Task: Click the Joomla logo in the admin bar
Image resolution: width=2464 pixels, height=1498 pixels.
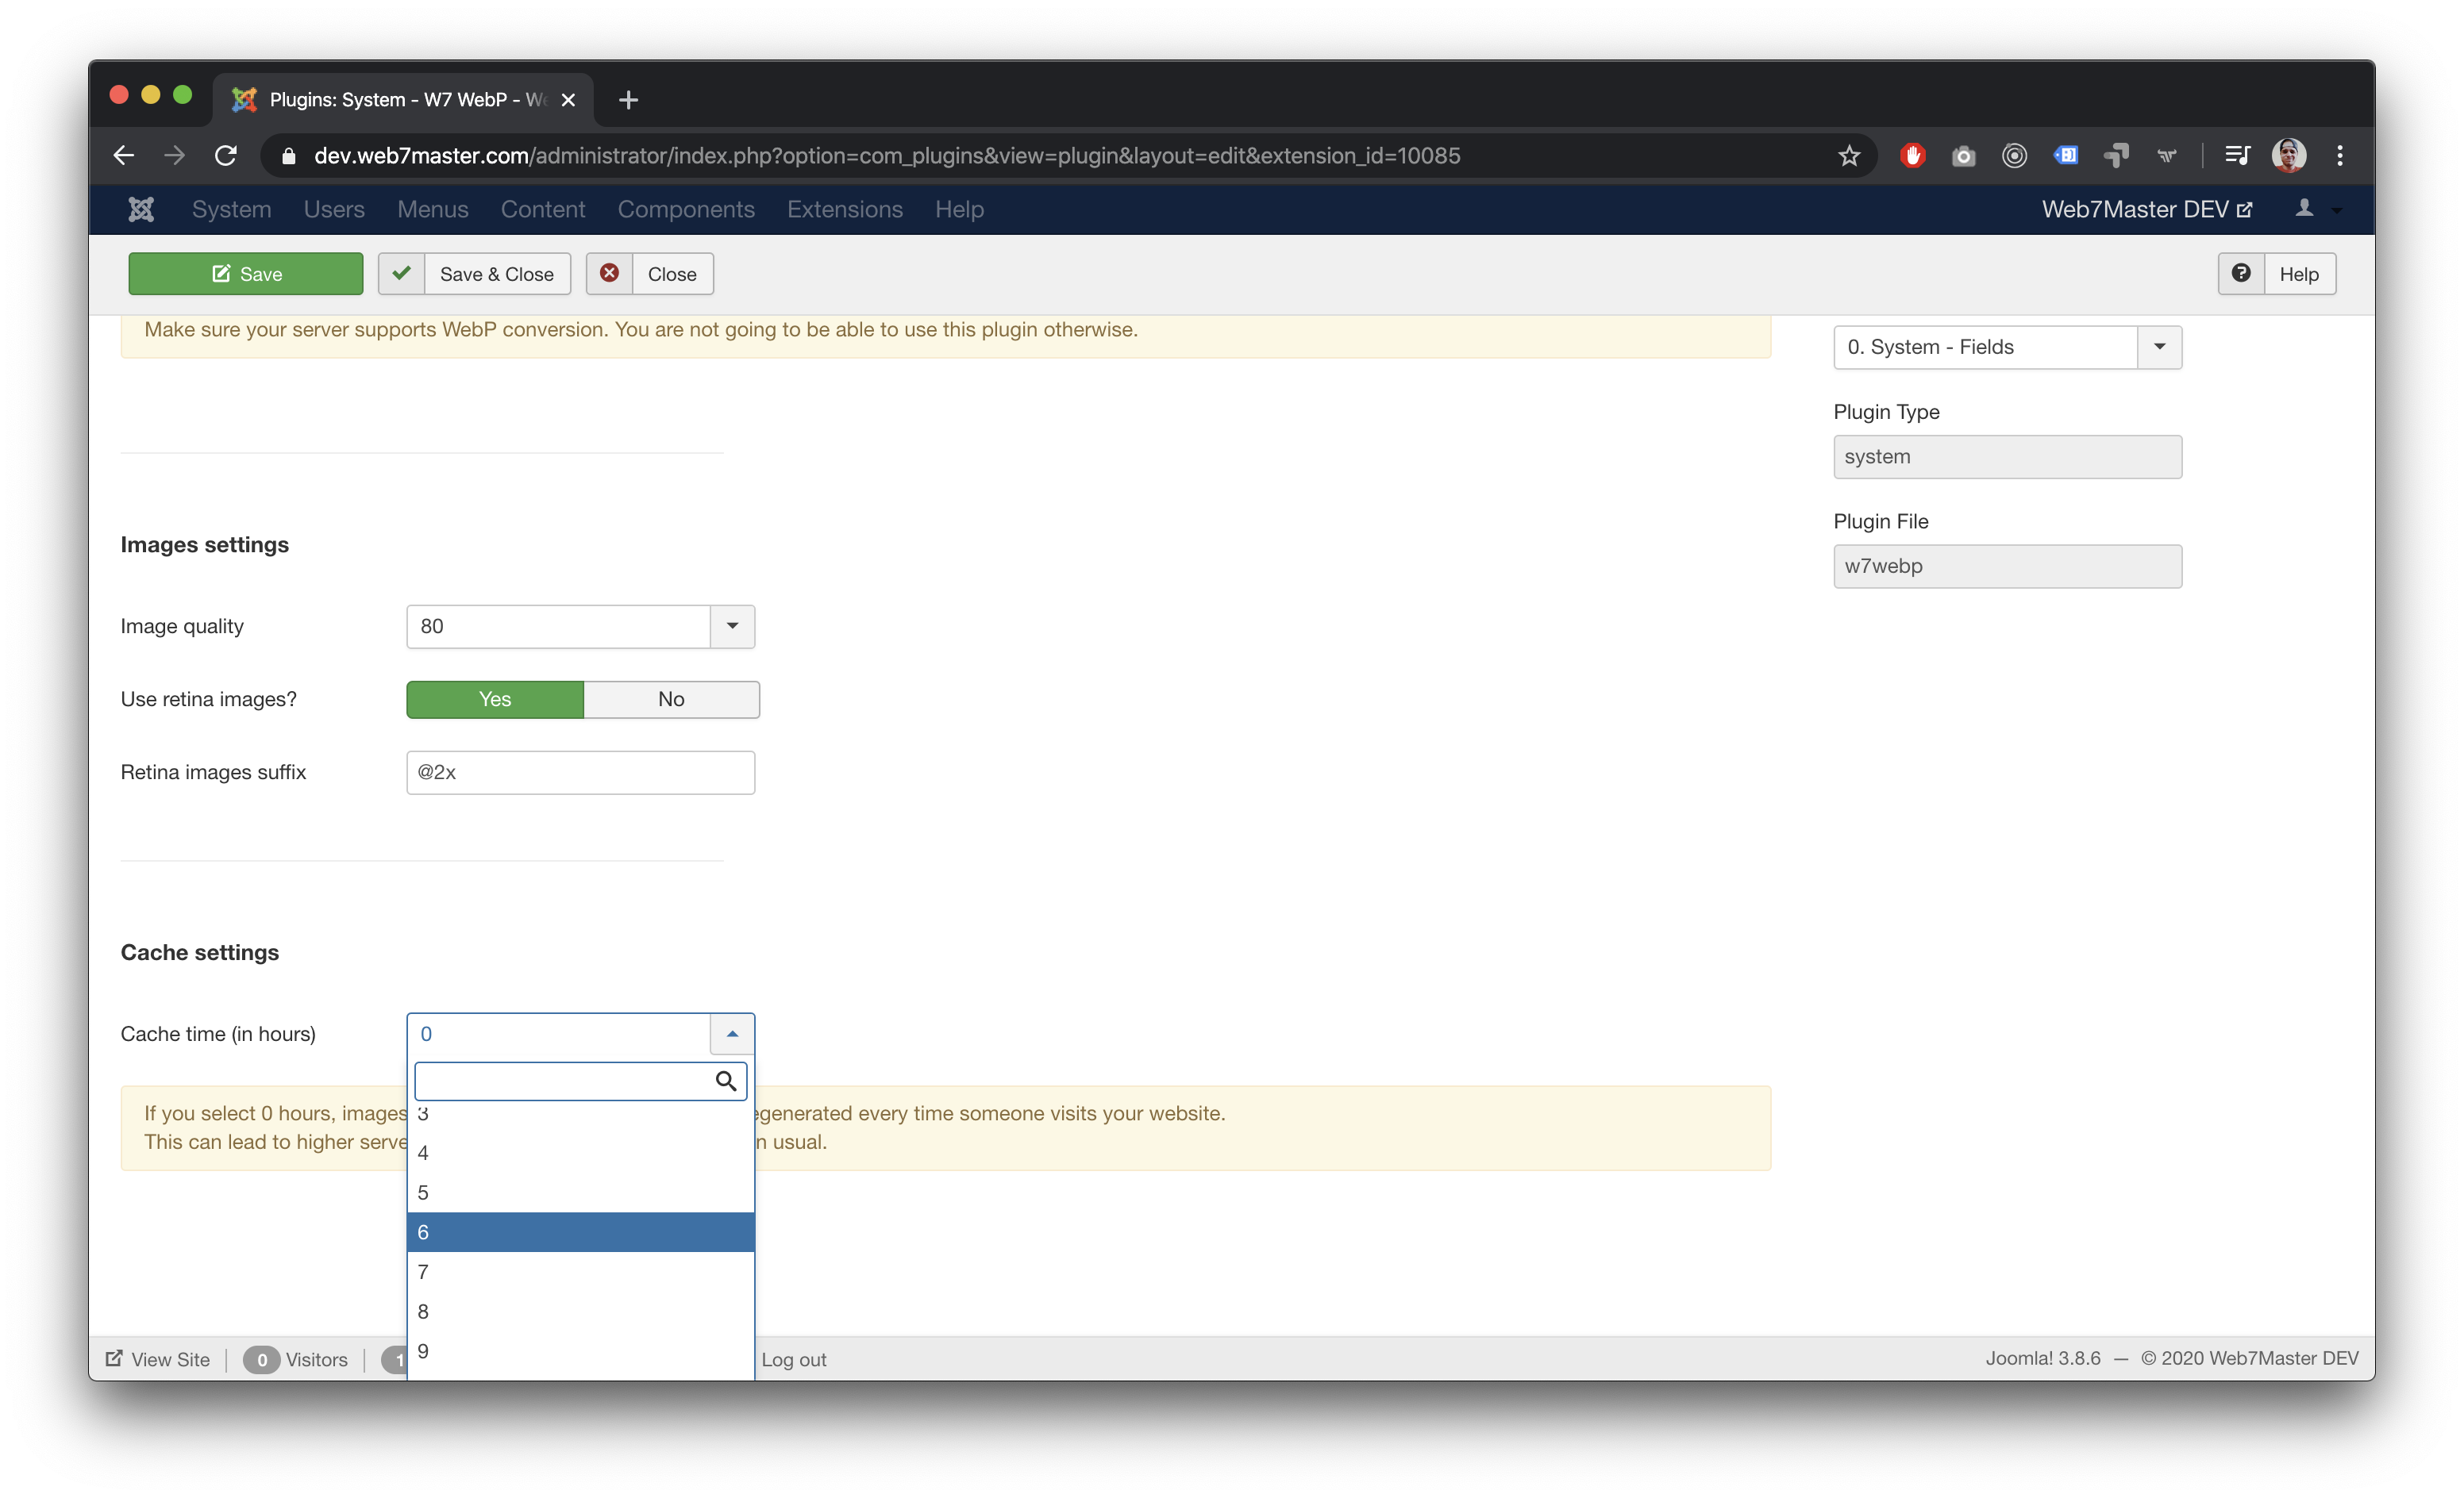Action: [x=141, y=209]
